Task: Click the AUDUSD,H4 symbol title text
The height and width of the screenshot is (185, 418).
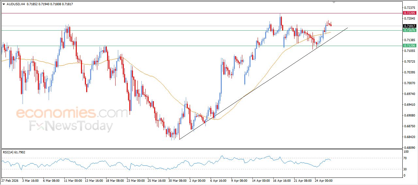Action: tap(15, 4)
